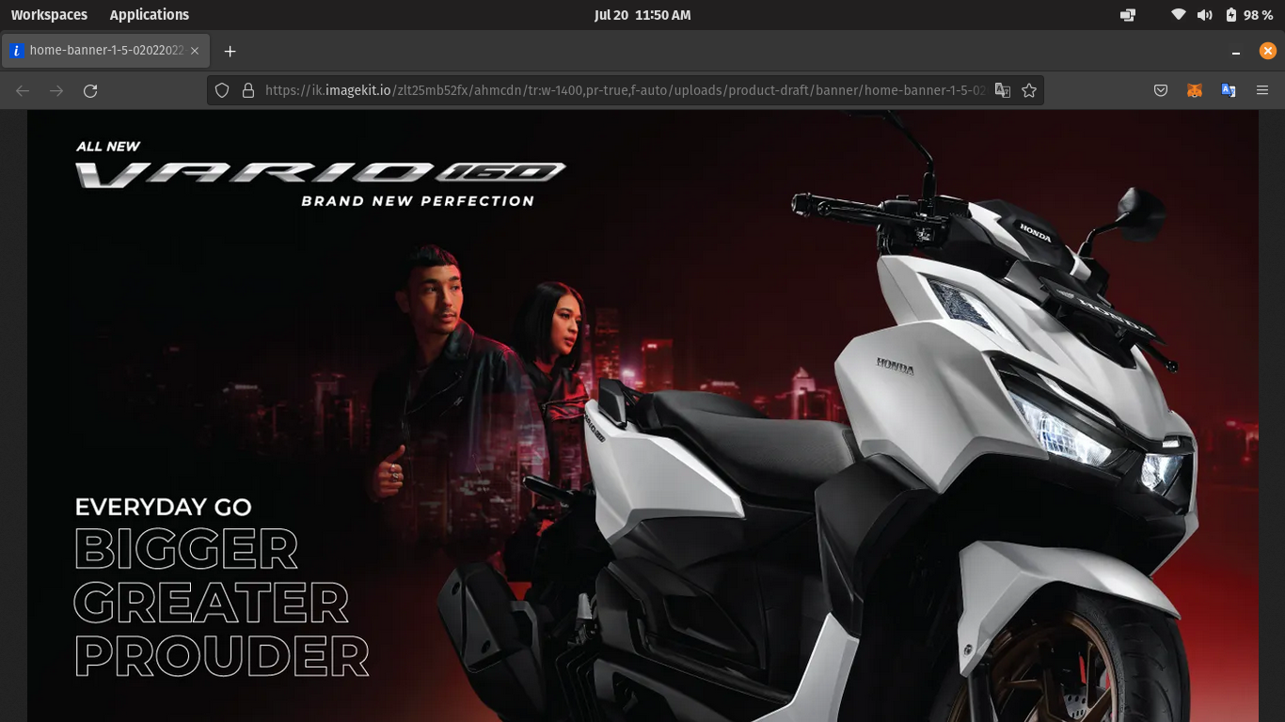1285x722 pixels.
Task: Reload the page with the refresh icon
Action: pos(90,91)
